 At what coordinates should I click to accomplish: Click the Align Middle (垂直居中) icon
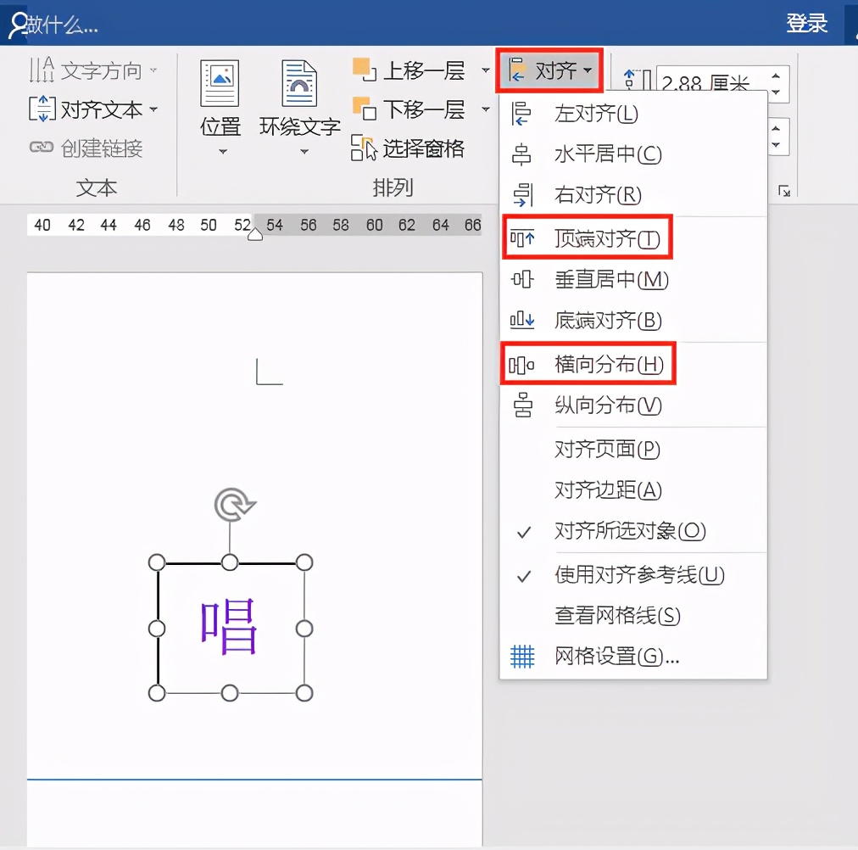[x=522, y=280]
